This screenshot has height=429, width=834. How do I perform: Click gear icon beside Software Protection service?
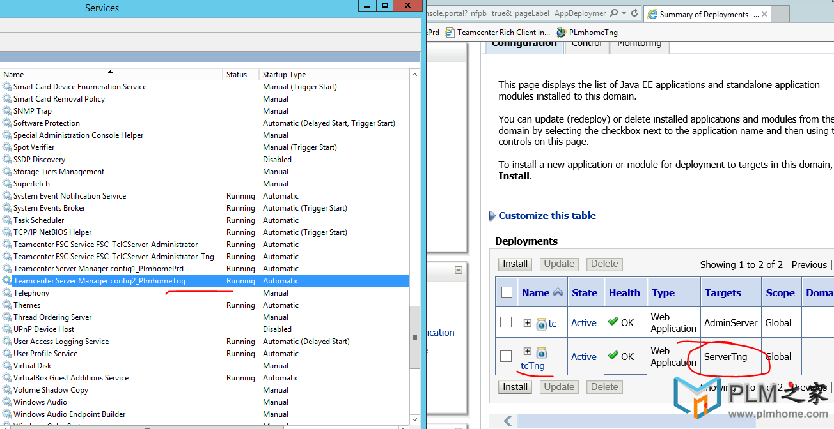click(x=7, y=123)
